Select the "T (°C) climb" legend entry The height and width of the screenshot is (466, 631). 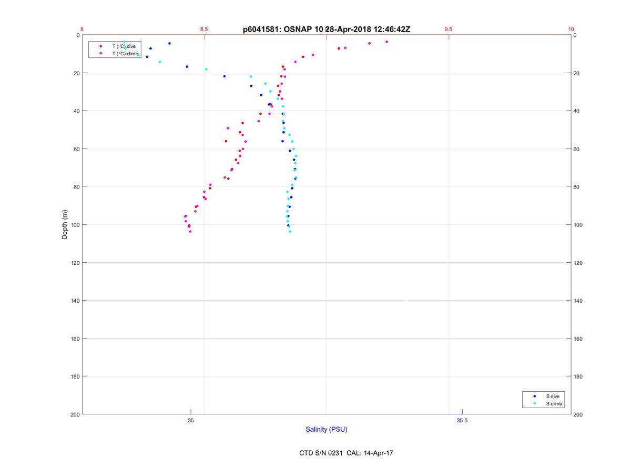[x=125, y=54]
